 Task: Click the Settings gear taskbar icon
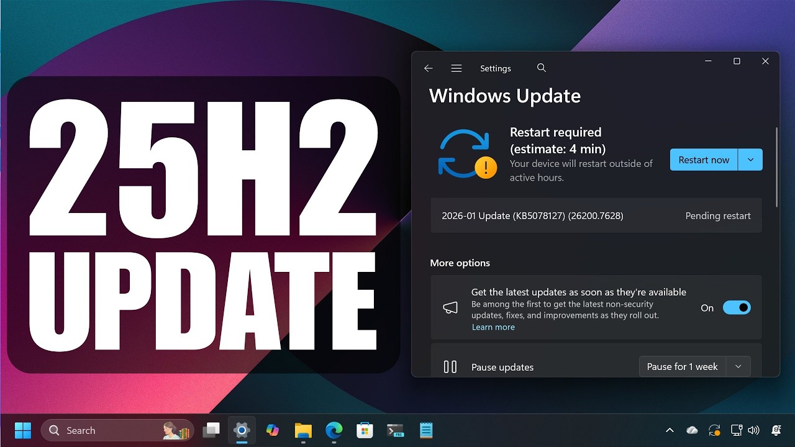(x=242, y=430)
